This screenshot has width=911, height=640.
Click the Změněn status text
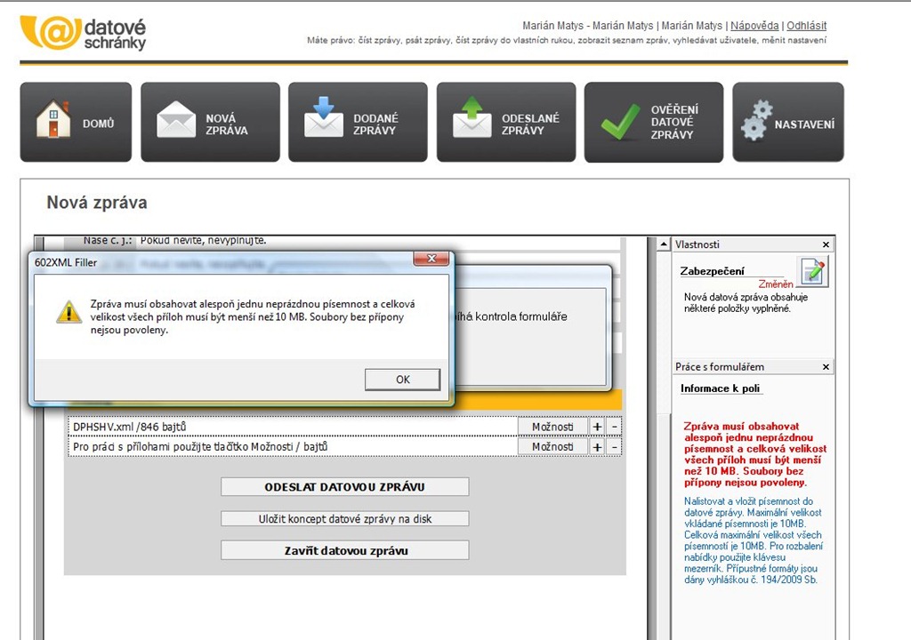[x=776, y=284]
